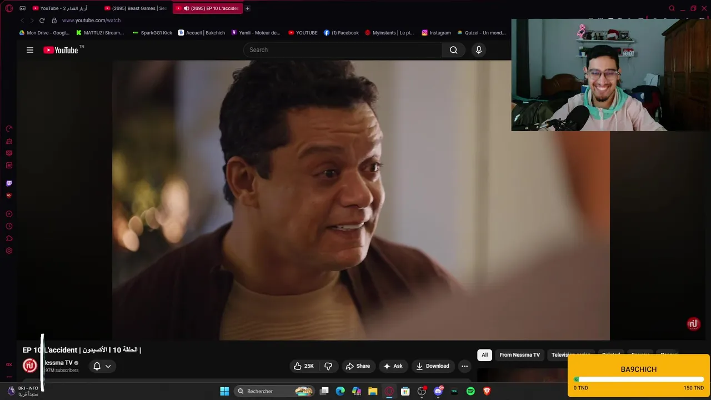Open SparkGG1 Kick bookmark
711x400 pixels.
[x=152, y=33]
